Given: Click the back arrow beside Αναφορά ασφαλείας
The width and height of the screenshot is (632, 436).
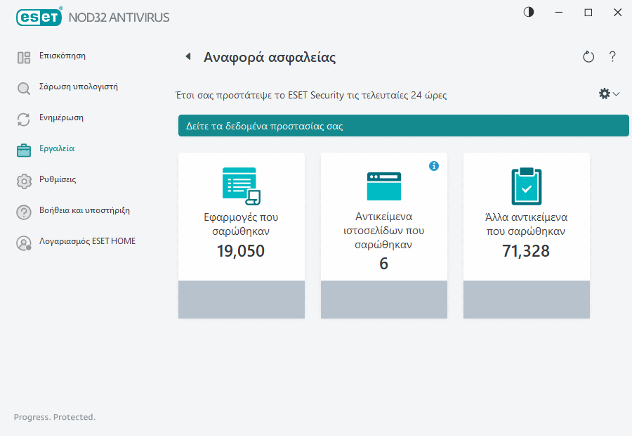Looking at the screenshot, I should [187, 56].
